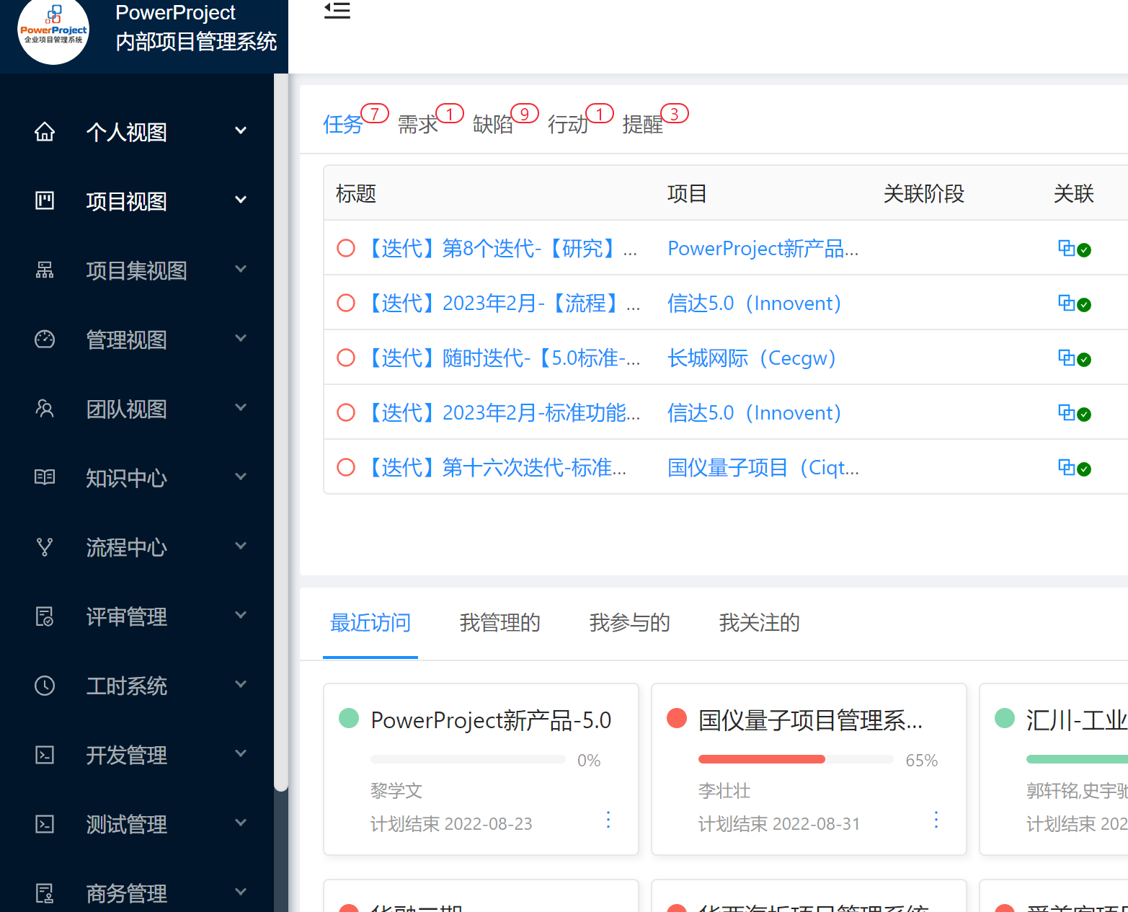Click the code icon beside 开发管理
This screenshot has width=1128, height=912.
(x=45, y=755)
